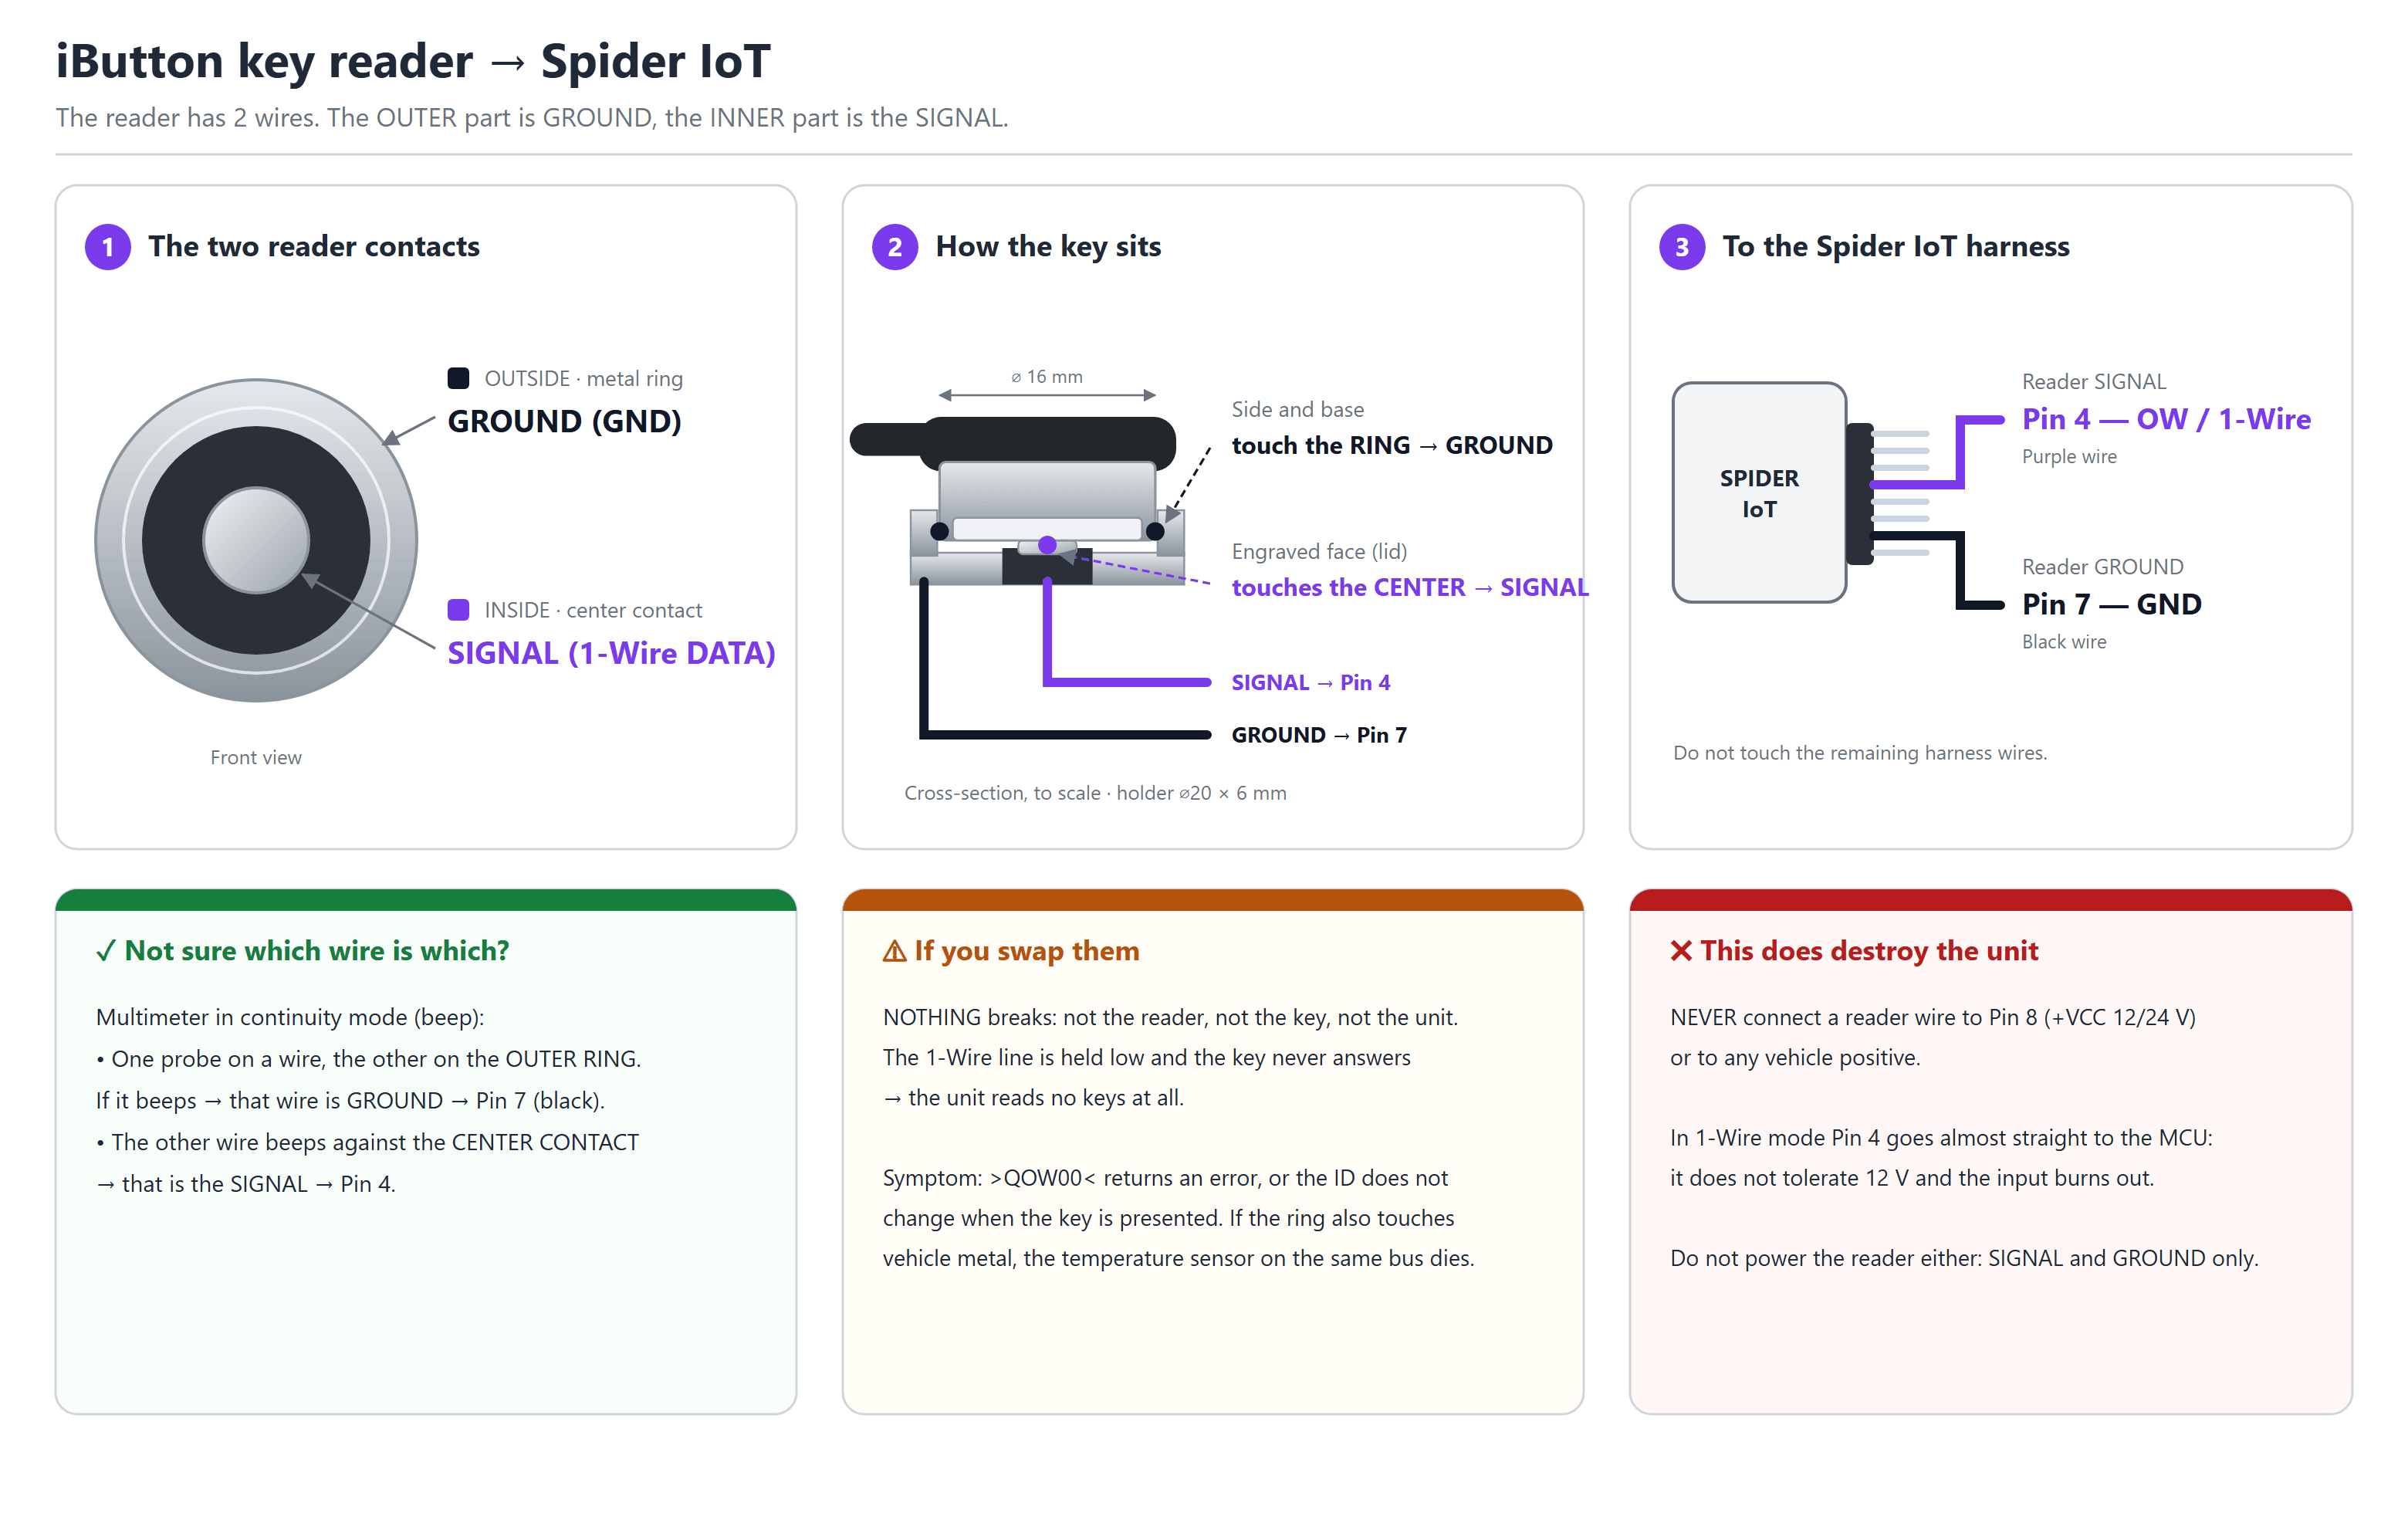Click "Do not power the reader either" line
Viewport: 2408px width, 1513px height.
point(1964,1259)
